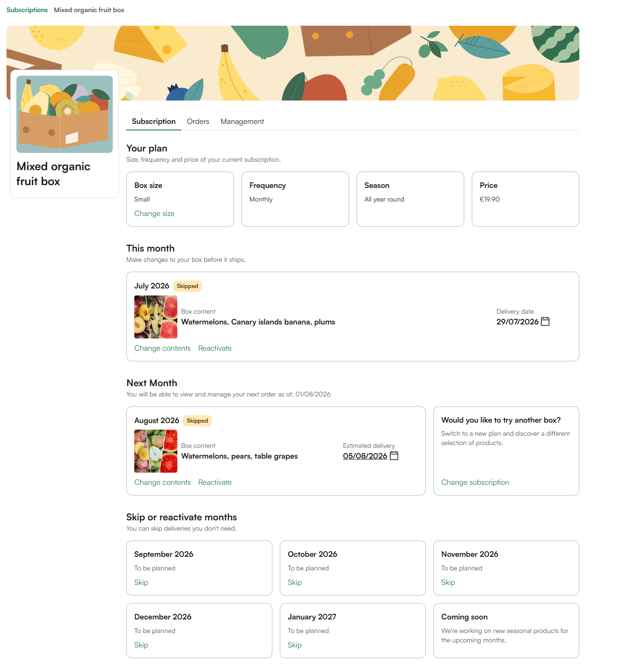Reactivate the August 2026 delivery
628x669 pixels.
coord(215,482)
